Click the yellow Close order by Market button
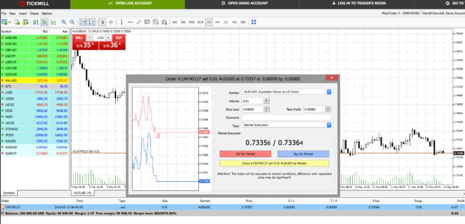The image size is (465, 224). (x=274, y=163)
